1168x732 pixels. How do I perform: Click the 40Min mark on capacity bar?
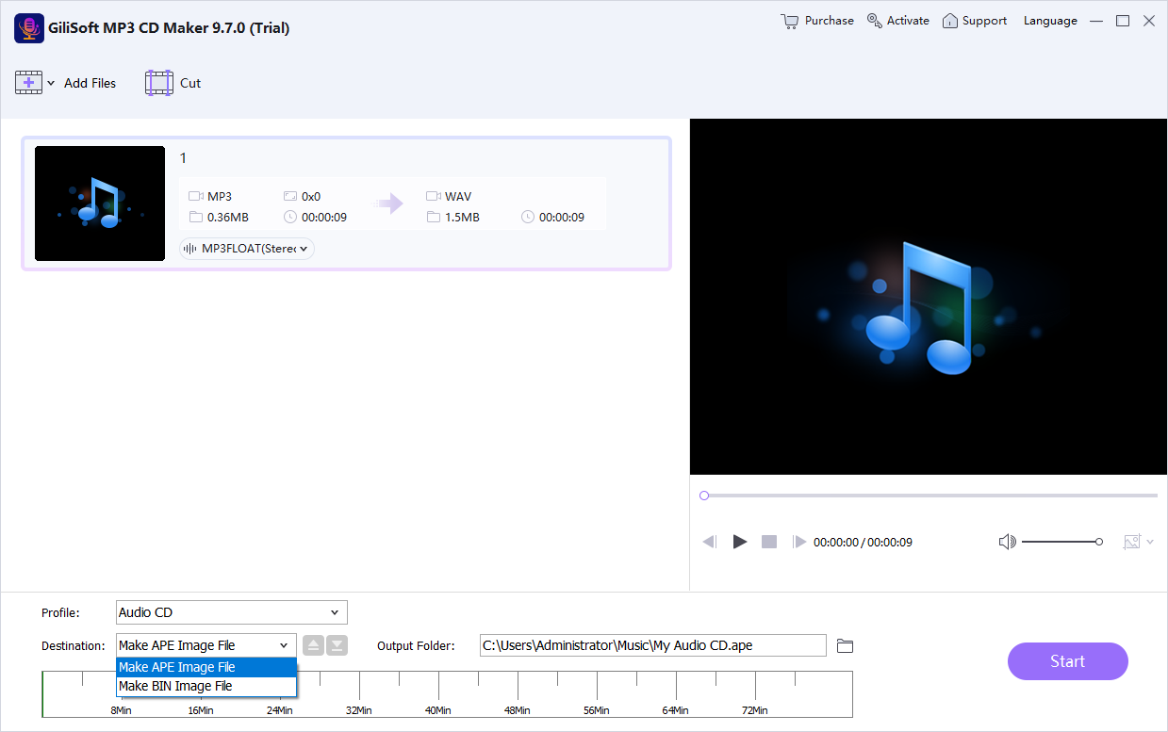click(x=437, y=710)
